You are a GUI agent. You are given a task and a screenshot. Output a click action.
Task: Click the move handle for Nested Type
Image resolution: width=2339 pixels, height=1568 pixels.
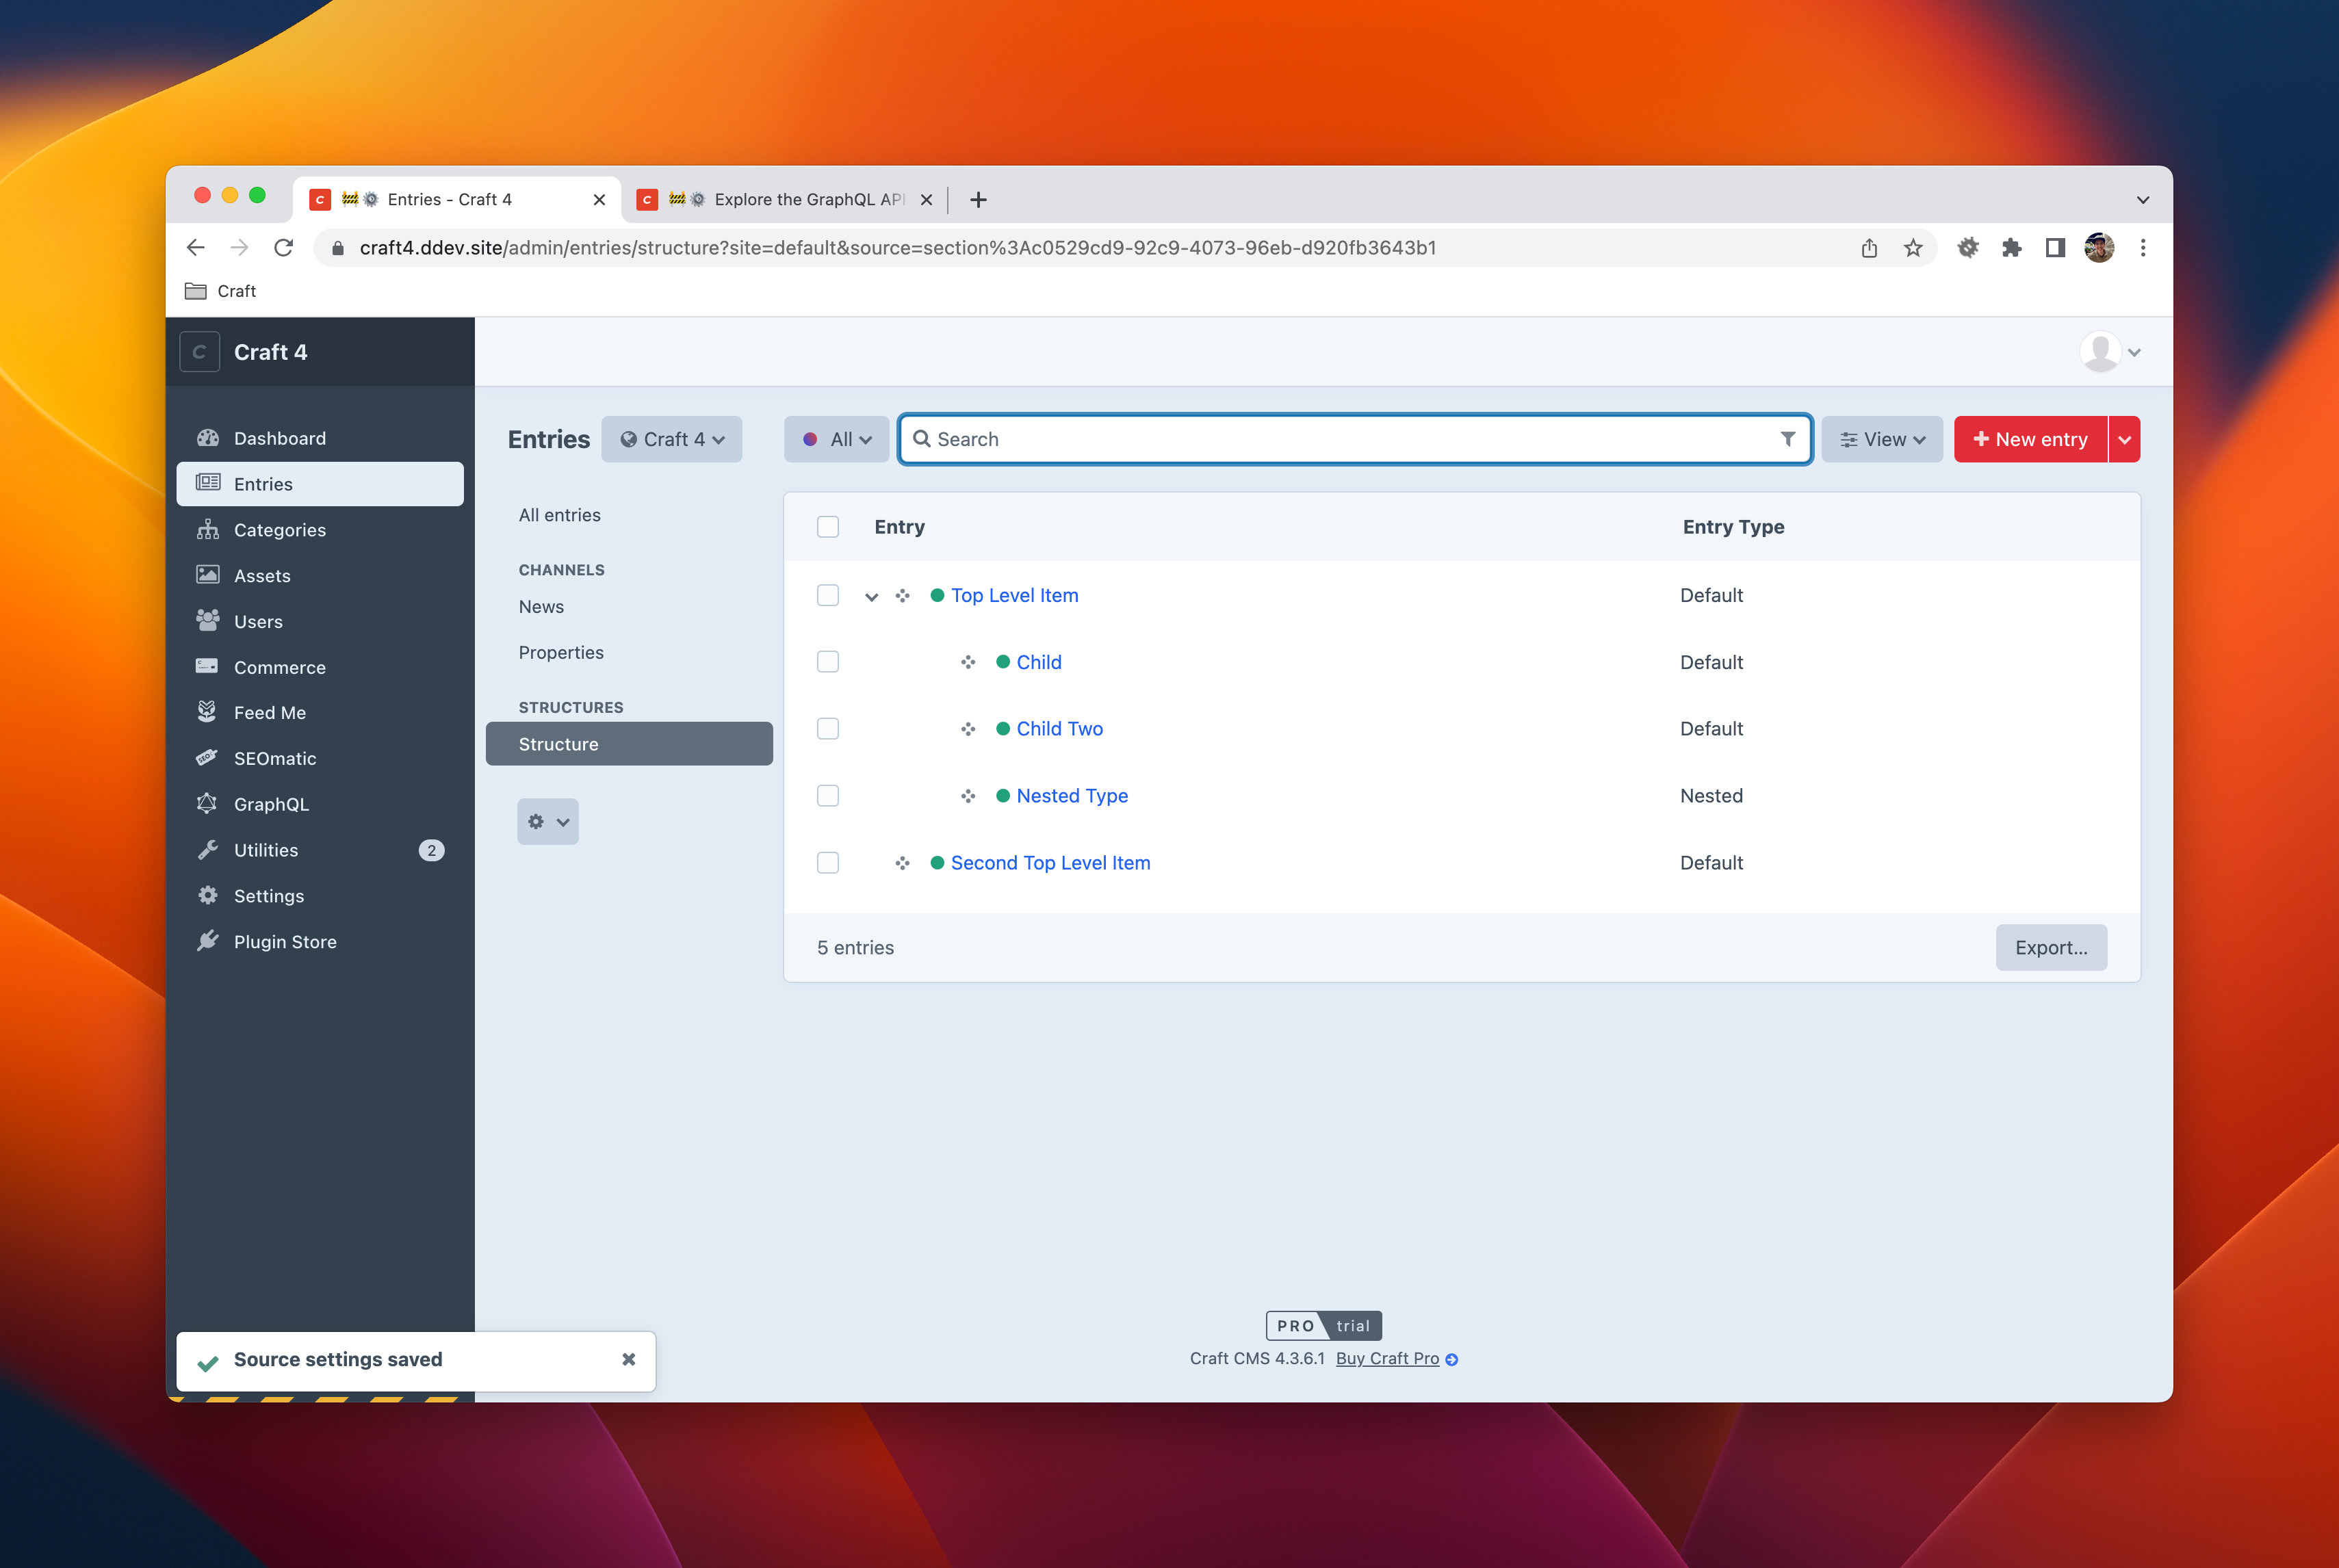(968, 796)
